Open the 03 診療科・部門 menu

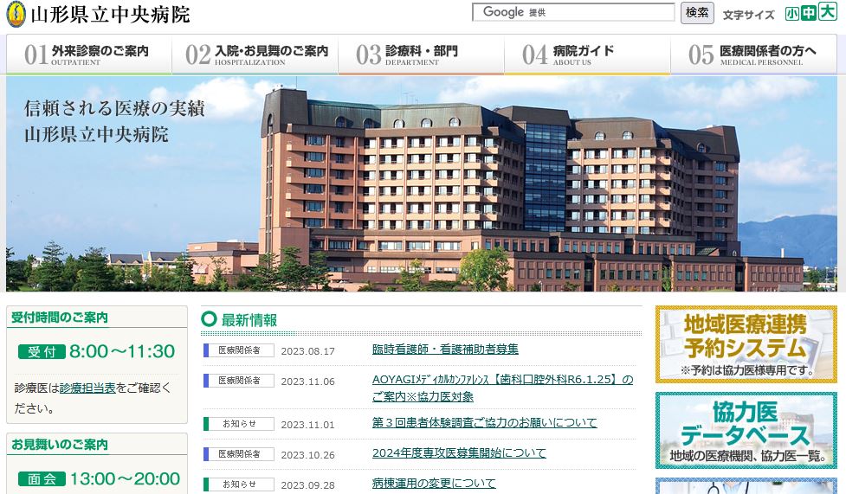[421, 55]
